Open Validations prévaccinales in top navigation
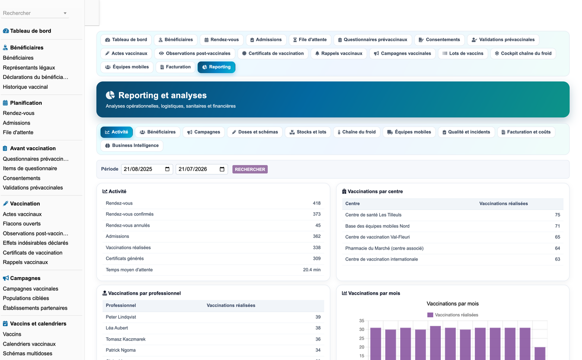The width and height of the screenshot is (582, 360). click(502, 40)
